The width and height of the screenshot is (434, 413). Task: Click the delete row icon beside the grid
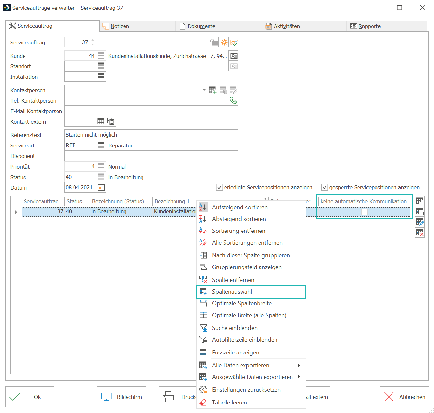point(420,233)
